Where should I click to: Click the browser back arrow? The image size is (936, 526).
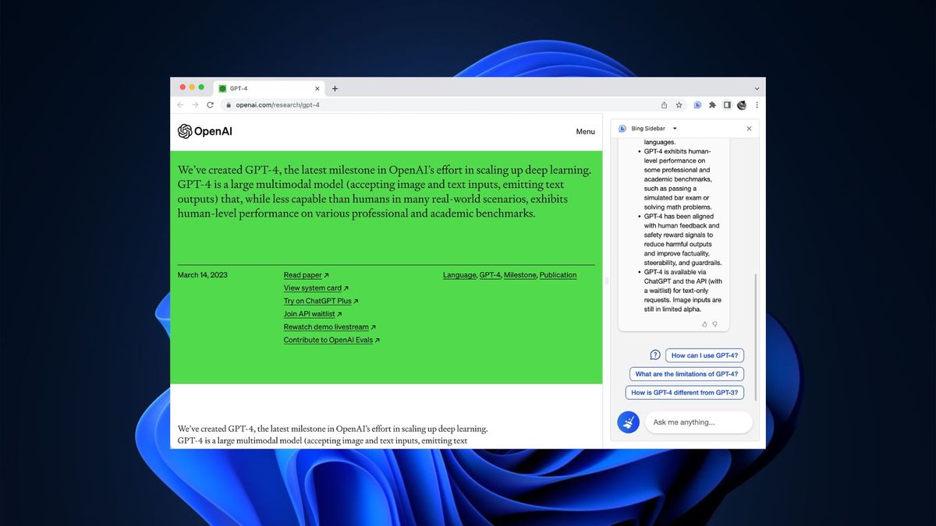181,104
